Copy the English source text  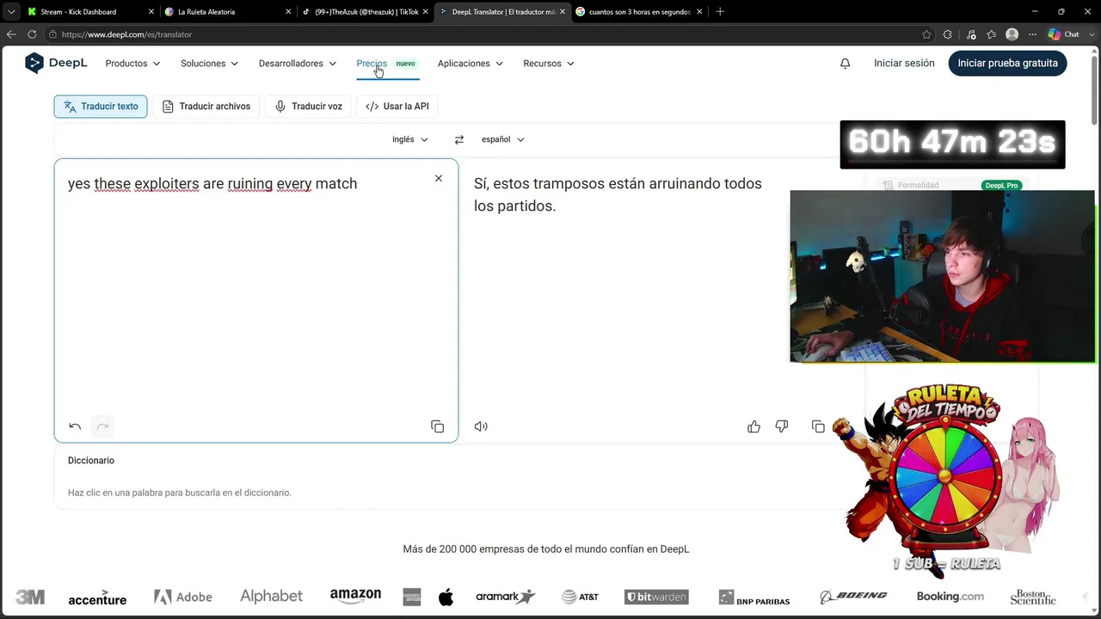tap(437, 426)
